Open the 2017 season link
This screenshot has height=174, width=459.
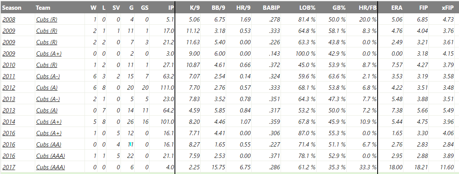pos(9,167)
